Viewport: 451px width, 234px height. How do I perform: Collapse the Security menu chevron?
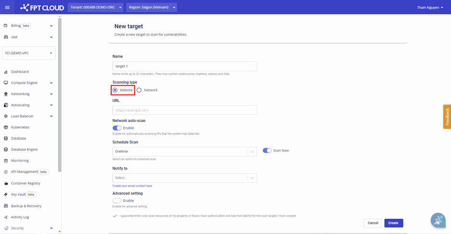(x=51, y=228)
